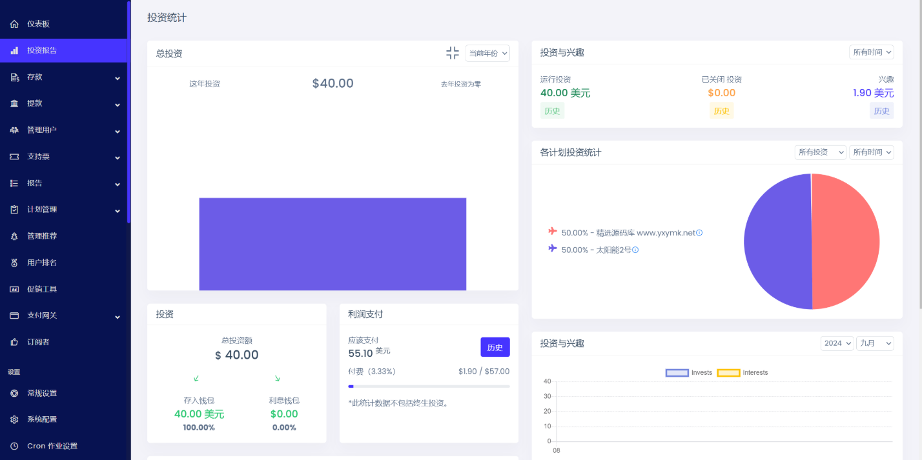922x460 pixels.
Task: Click the arrow icon above 存入钱包
Action: coord(196,378)
